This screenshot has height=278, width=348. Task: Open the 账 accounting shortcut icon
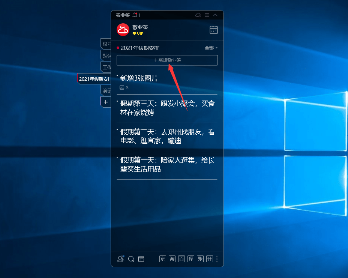pyautogui.click(x=200, y=259)
